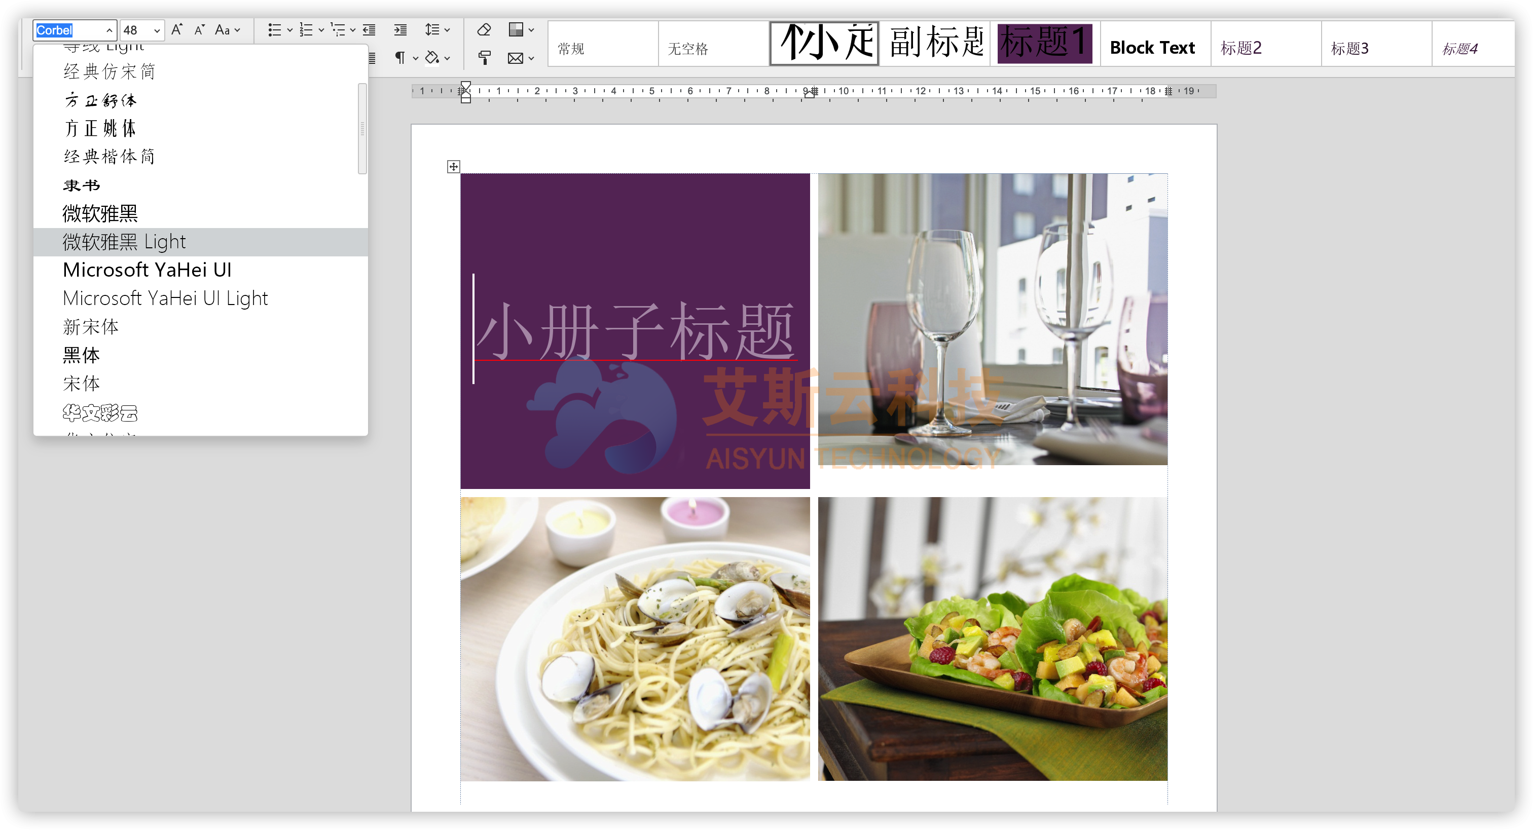This screenshot has height=830, width=1533.
Task: Choose Microsoft YaHei UI from font list
Action: click(147, 270)
